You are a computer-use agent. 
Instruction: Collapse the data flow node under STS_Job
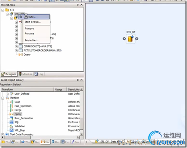pos(12,18)
